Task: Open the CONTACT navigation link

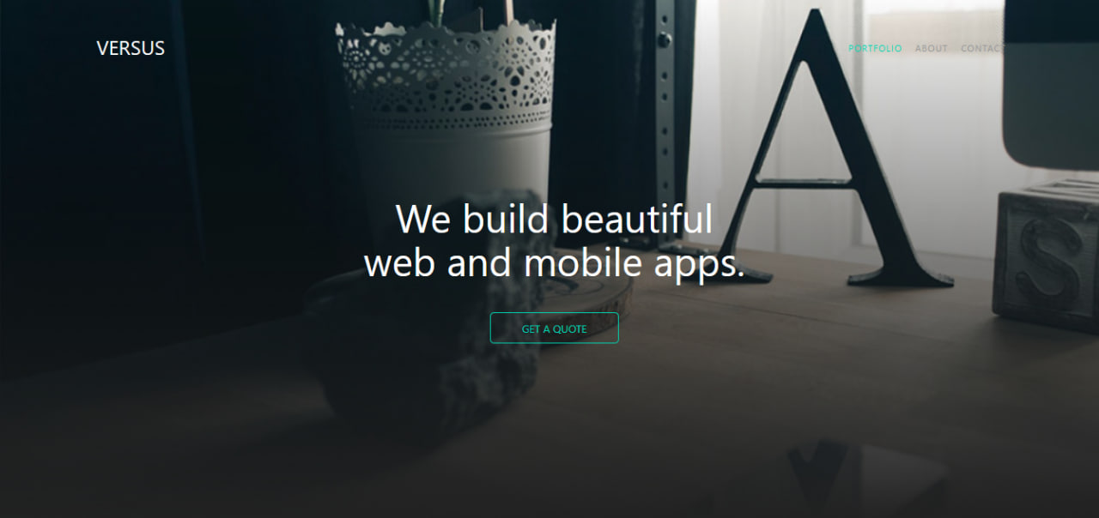Action: click(x=982, y=48)
